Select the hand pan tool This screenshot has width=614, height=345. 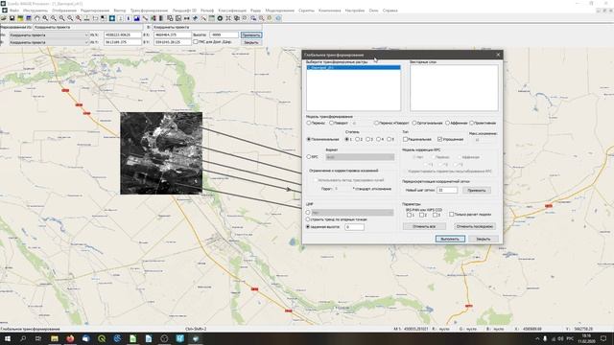(x=36, y=18)
